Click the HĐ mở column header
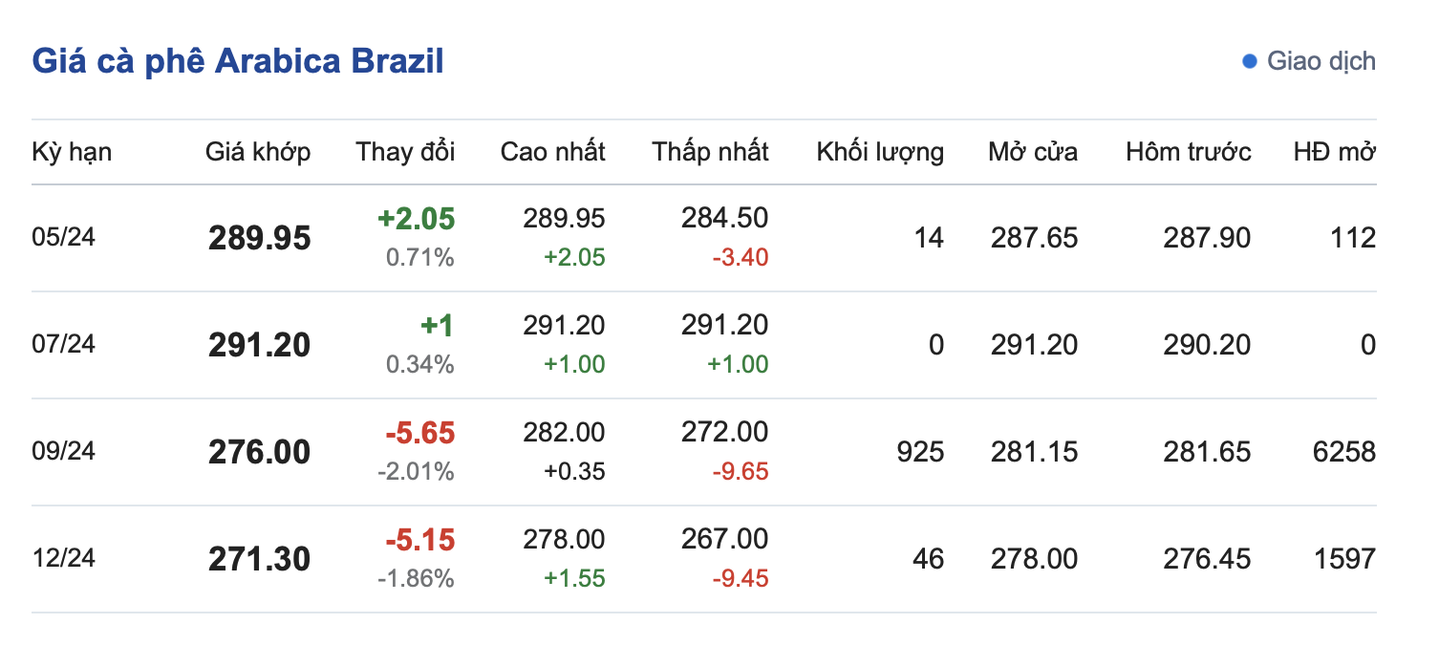Viewport: 1439px width, 667px height. pyautogui.click(x=1335, y=152)
